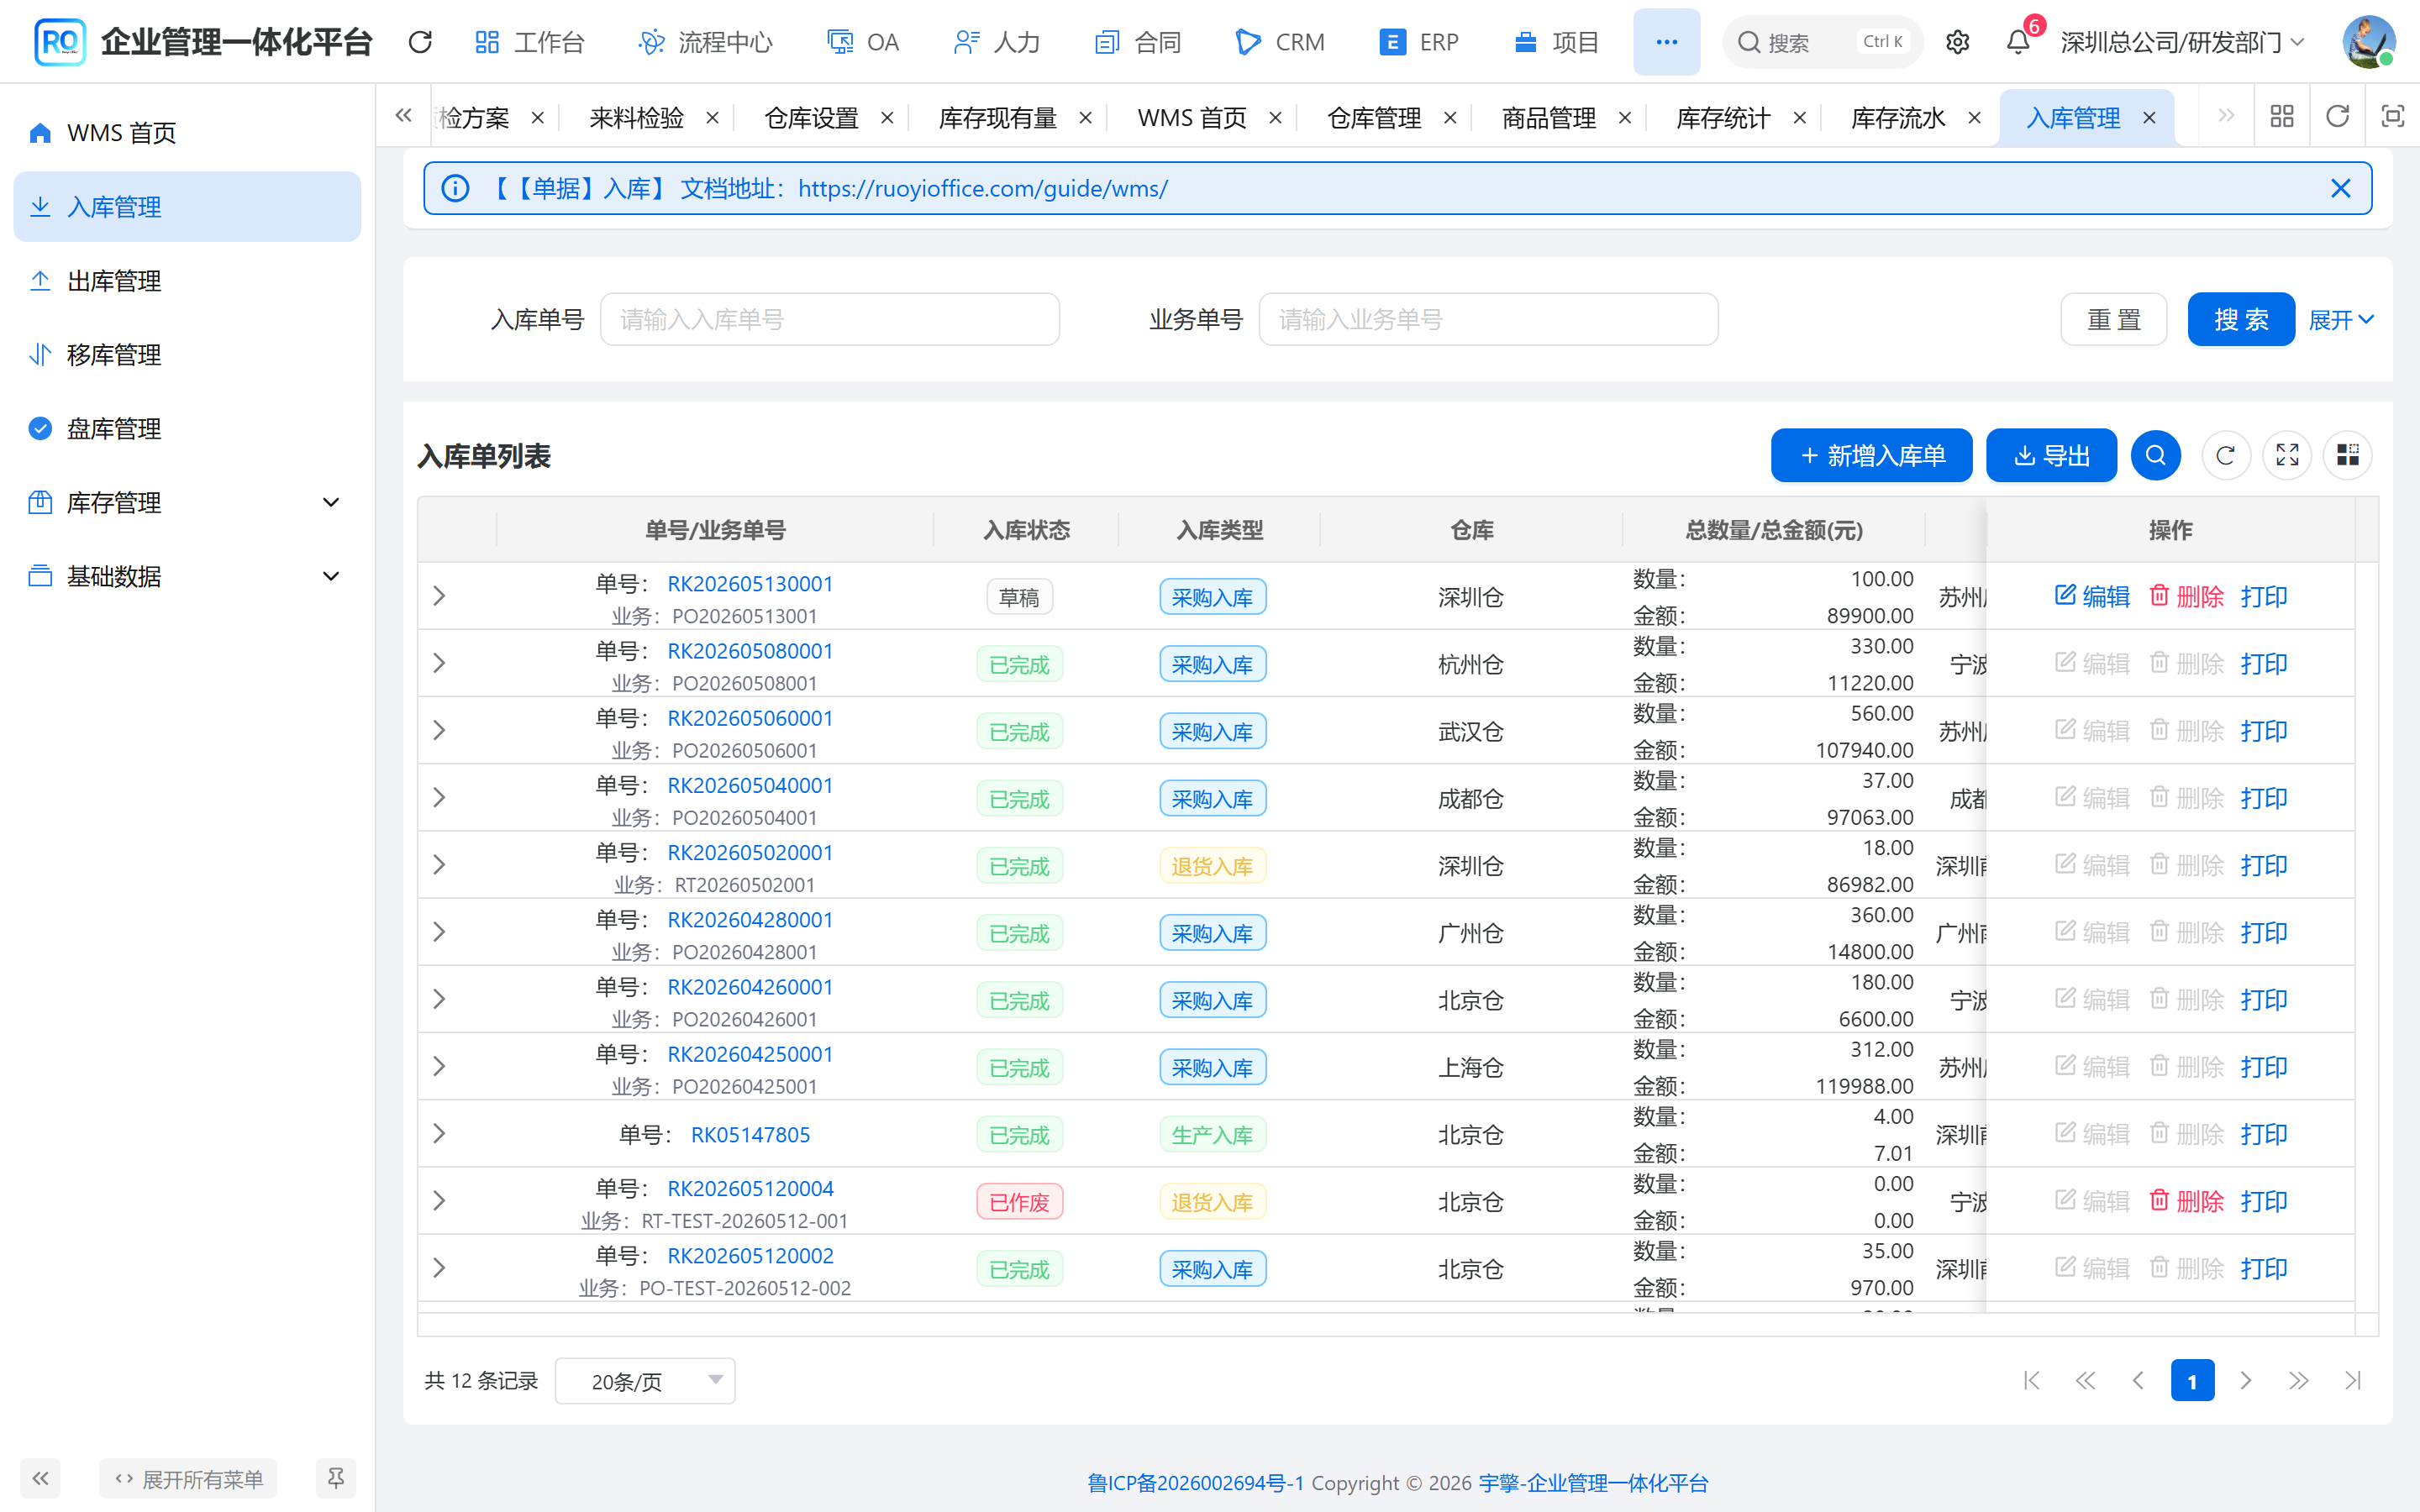The height and width of the screenshot is (1512, 2420).
Task: Delete voided order RK202605120004
Action: [2186, 1201]
